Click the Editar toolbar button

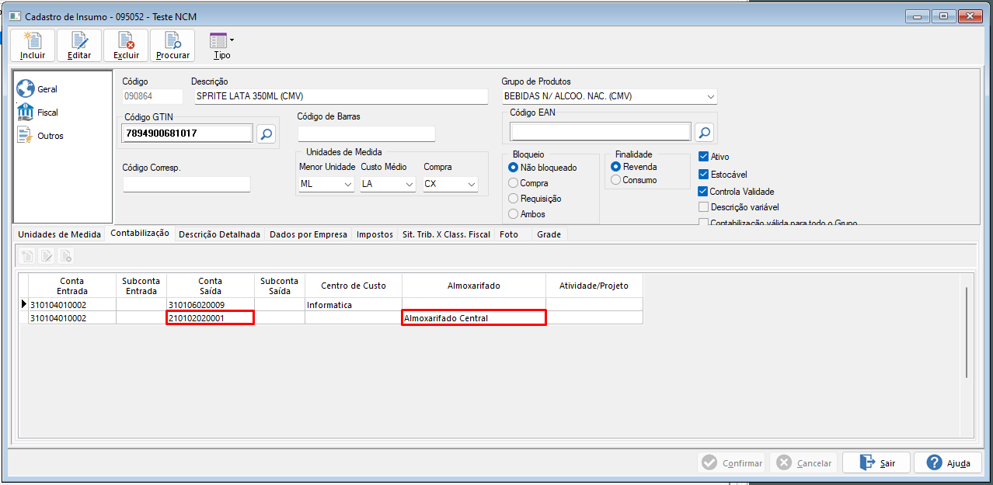pos(79,46)
